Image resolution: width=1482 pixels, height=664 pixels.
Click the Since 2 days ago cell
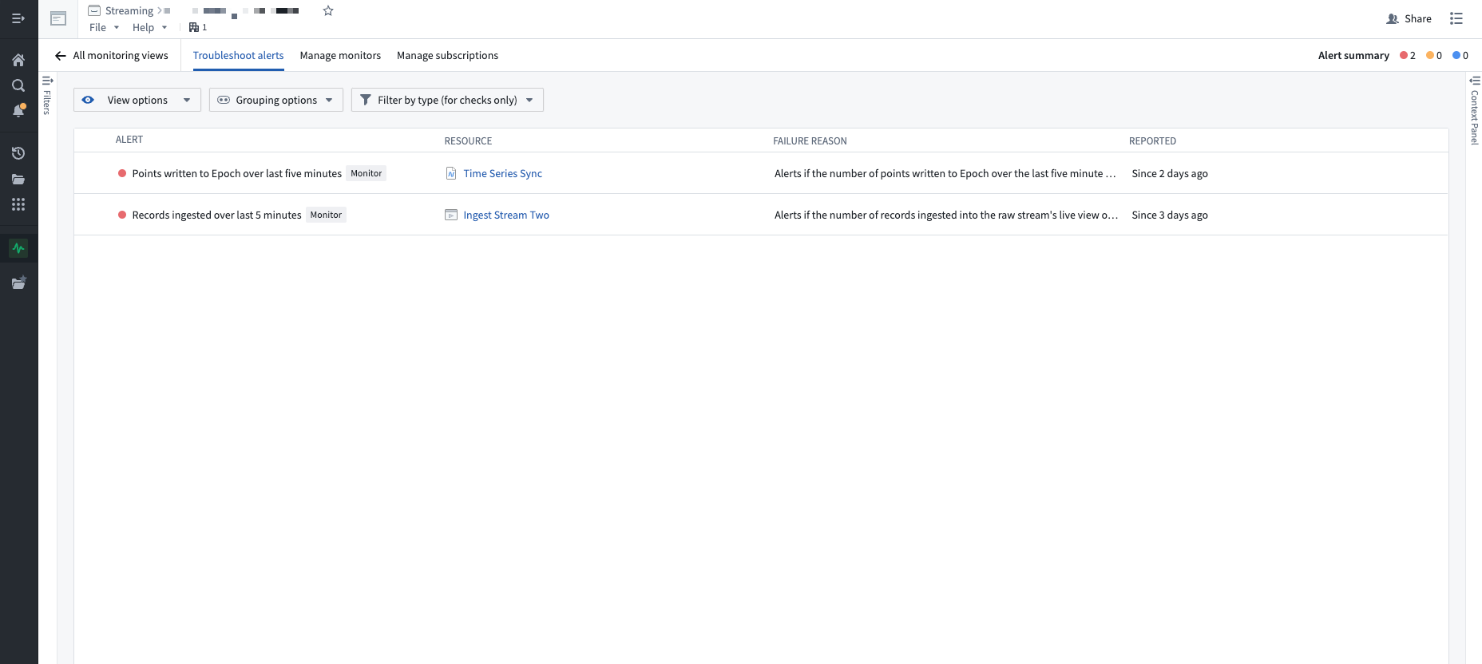tap(1170, 173)
